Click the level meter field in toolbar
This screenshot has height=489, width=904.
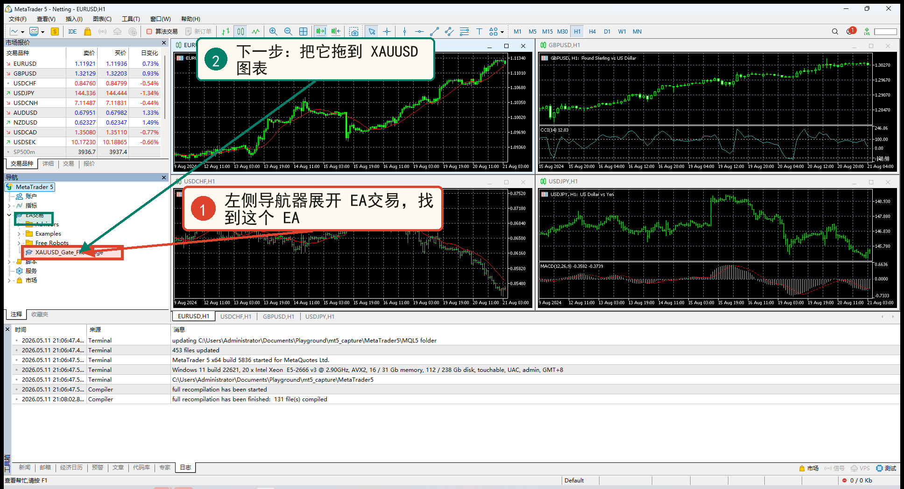coord(885,32)
